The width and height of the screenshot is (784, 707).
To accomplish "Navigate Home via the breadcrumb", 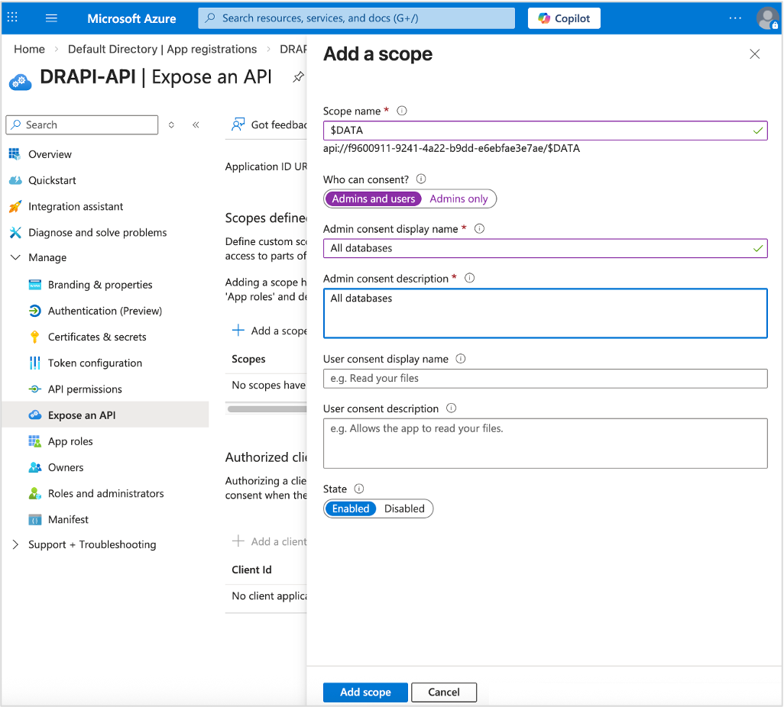I will click(x=29, y=49).
